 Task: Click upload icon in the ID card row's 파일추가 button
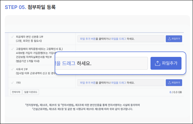(169, 39)
